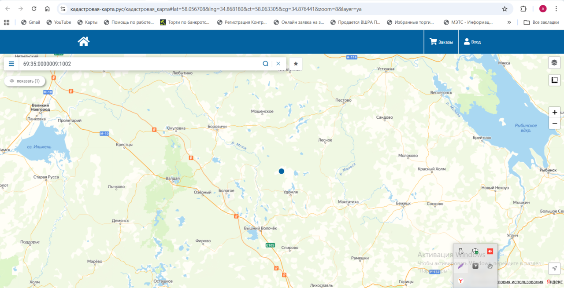Click the home icon in the blue site header
The height and width of the screenshot is (288, 564).
tap(83, 41)
